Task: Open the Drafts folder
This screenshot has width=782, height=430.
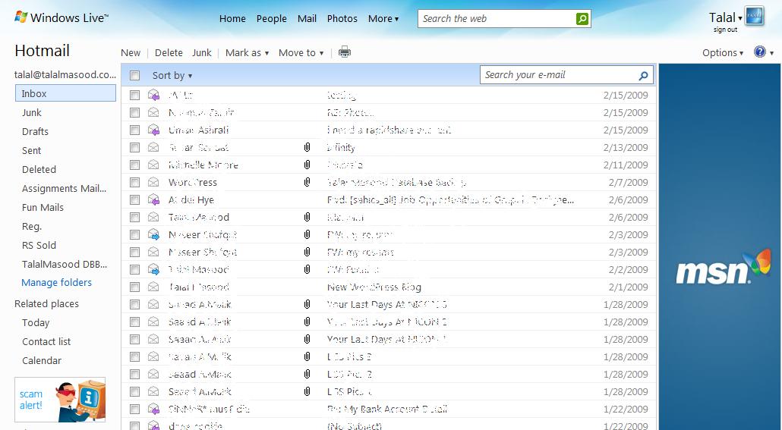Action: point(35,131)
